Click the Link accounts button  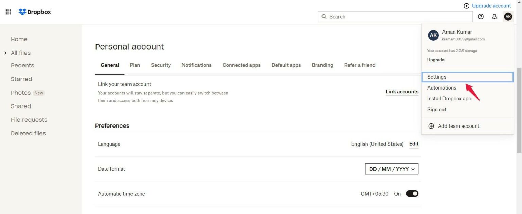coord(402,92)
